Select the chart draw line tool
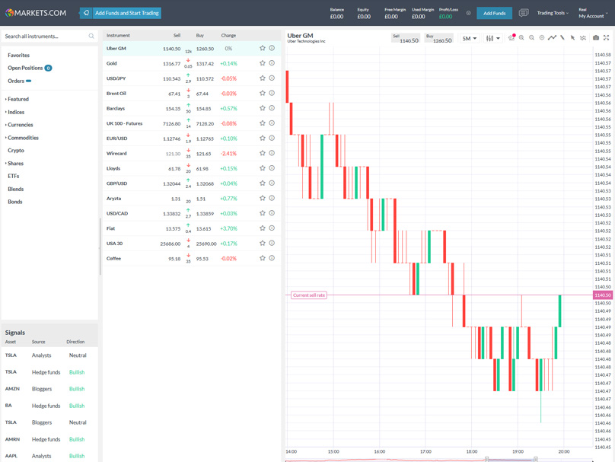615x462 pixels. 562,37
